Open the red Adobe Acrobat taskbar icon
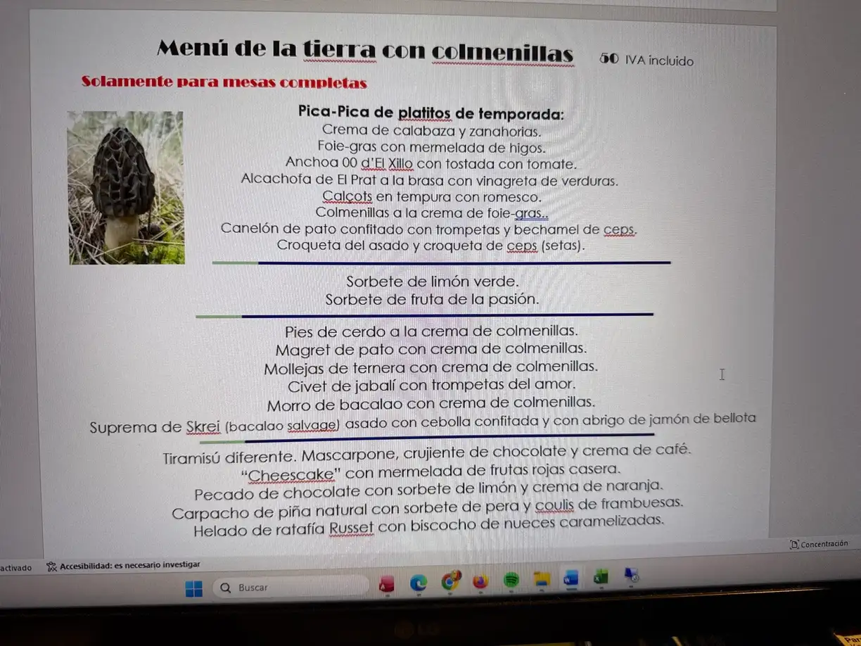Screen dimensions: 861x646 386,584
